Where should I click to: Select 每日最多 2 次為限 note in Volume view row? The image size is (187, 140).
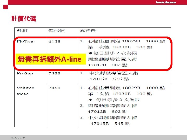(x=114, y=100)
